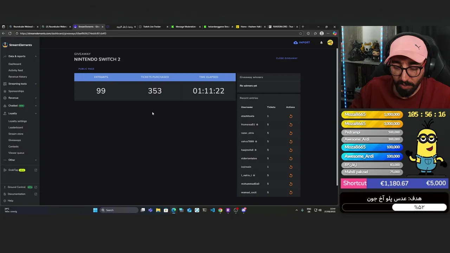The width and height of the screenshot is (450, 253).
Task: Open Sponsorships in the sidebar
Action: coord(16,91)
